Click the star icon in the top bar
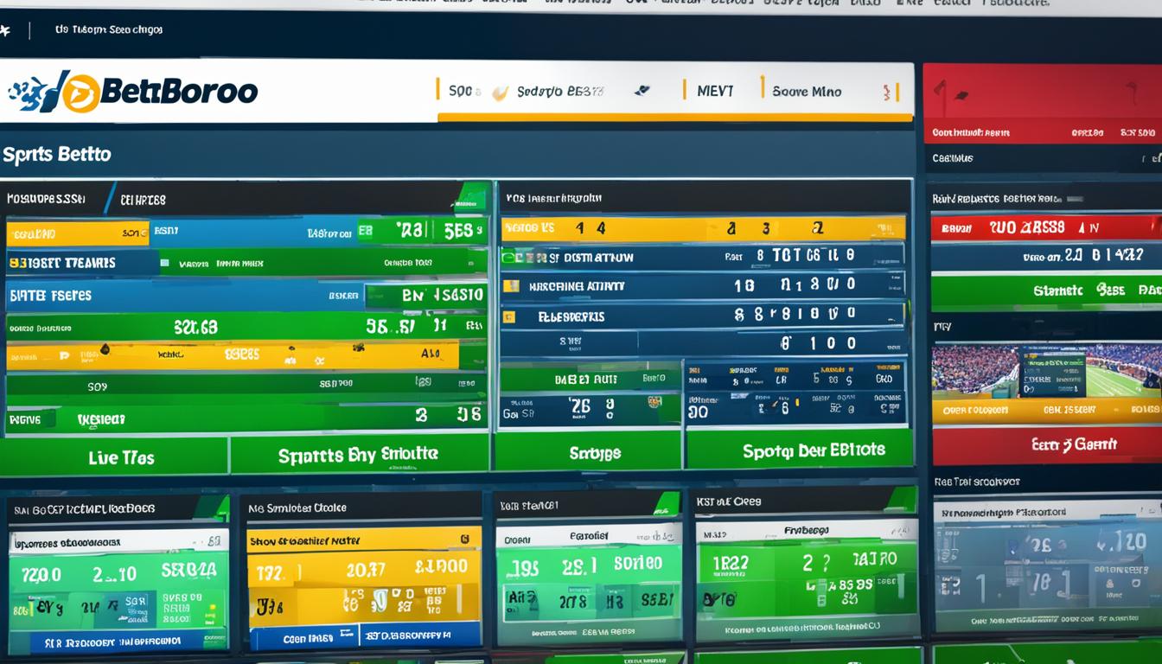 [x=4, y=30]
